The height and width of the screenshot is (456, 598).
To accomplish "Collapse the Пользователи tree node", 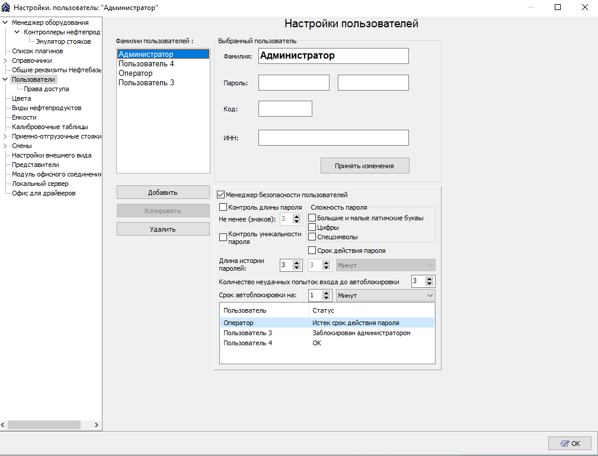I will pyautogui.click(x=5, y=79).
